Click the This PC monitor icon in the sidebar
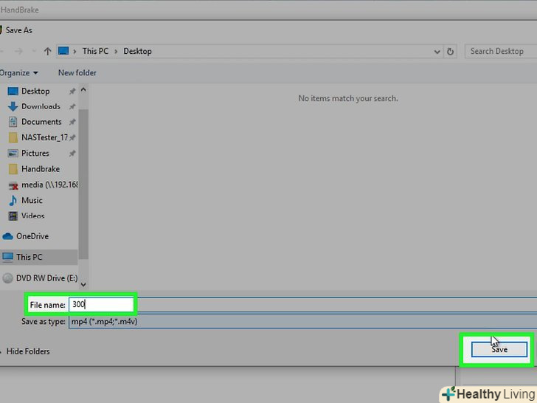Image resolution: width=537 pixels, height=403 pixels. click(x=7, y=257)
